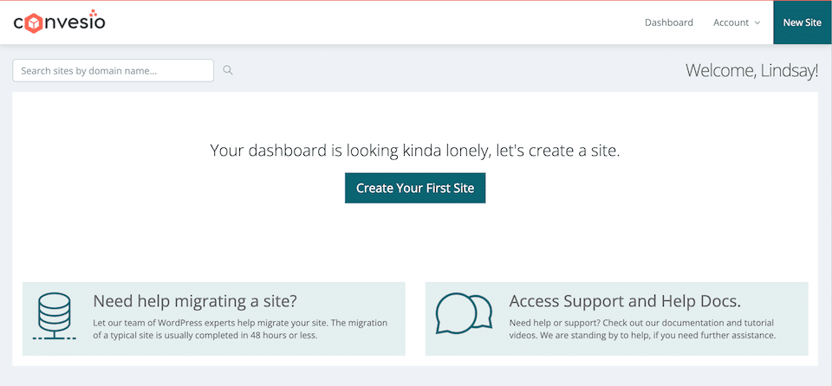Click the migration description paragraph
The height and width of the screenshot is (386, 832).
pos(240,329)
